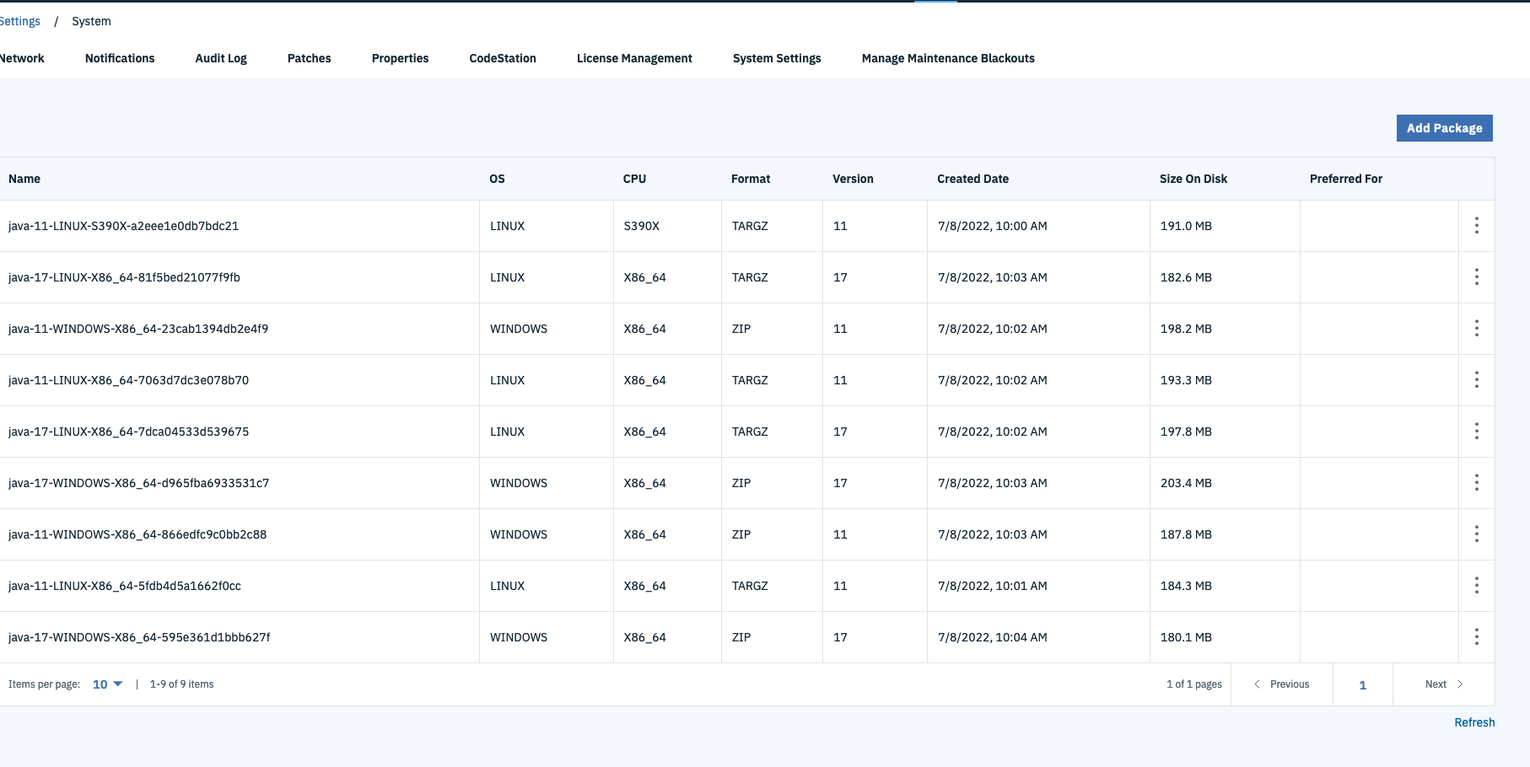
Task: Click the Add Package button
Action: [x=1444, y=128]
